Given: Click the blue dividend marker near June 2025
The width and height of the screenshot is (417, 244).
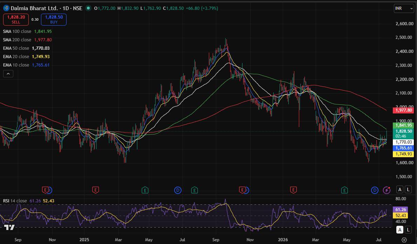Looking at the screenshot, I should click(178, 190).
